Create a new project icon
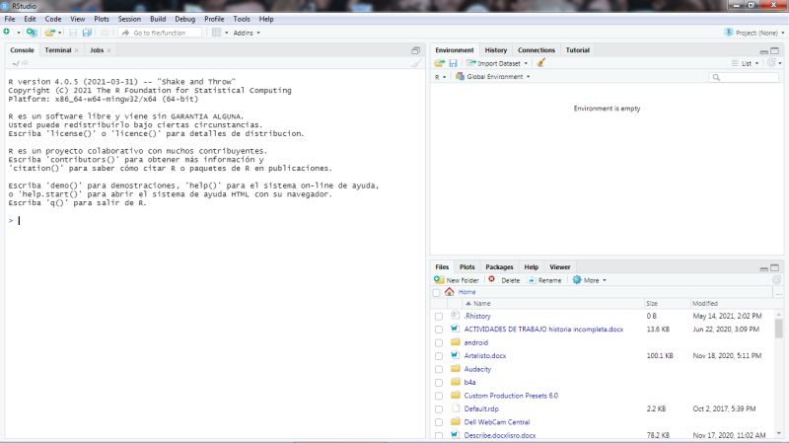Viewport: 789px width, 443px height. [x=32, y=33]
